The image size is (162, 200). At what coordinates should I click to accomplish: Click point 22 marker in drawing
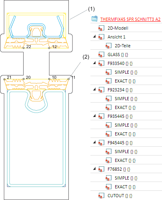[24, 48]
